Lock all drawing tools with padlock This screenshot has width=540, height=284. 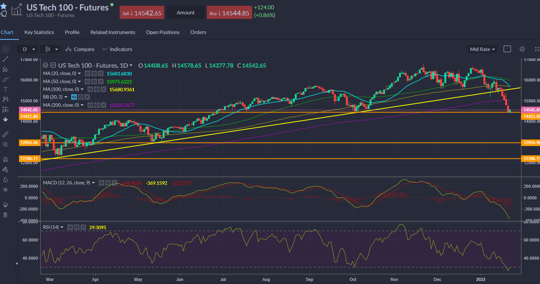pos(5,179)
